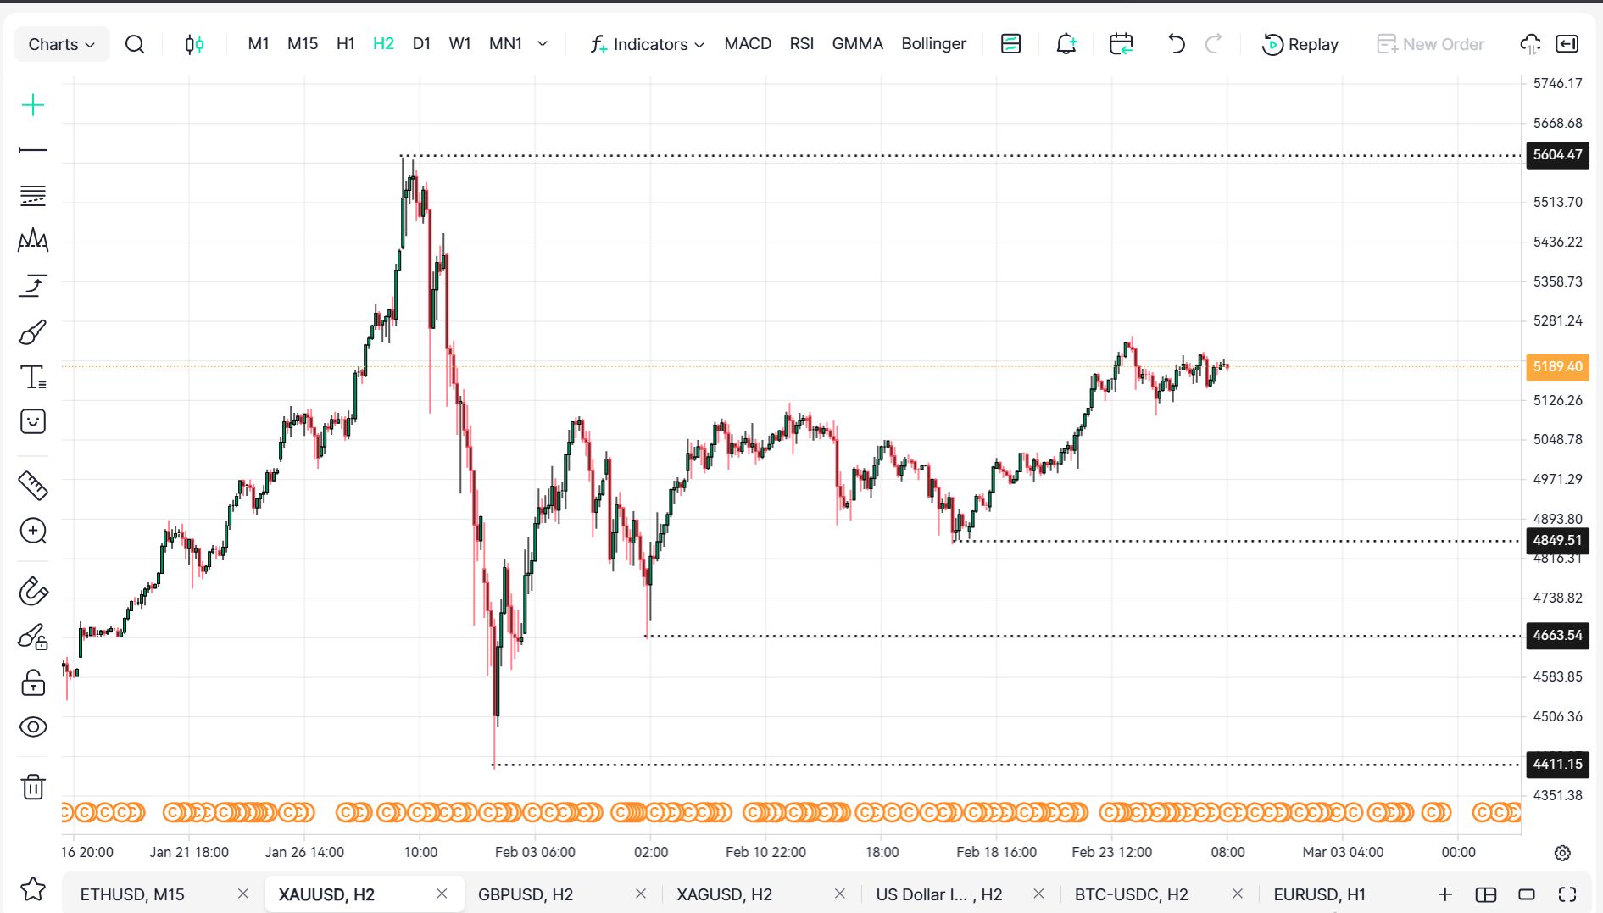
Task: Switch to the BTC-USDC, H2 tab
Action: click(x=1131, y=894)
